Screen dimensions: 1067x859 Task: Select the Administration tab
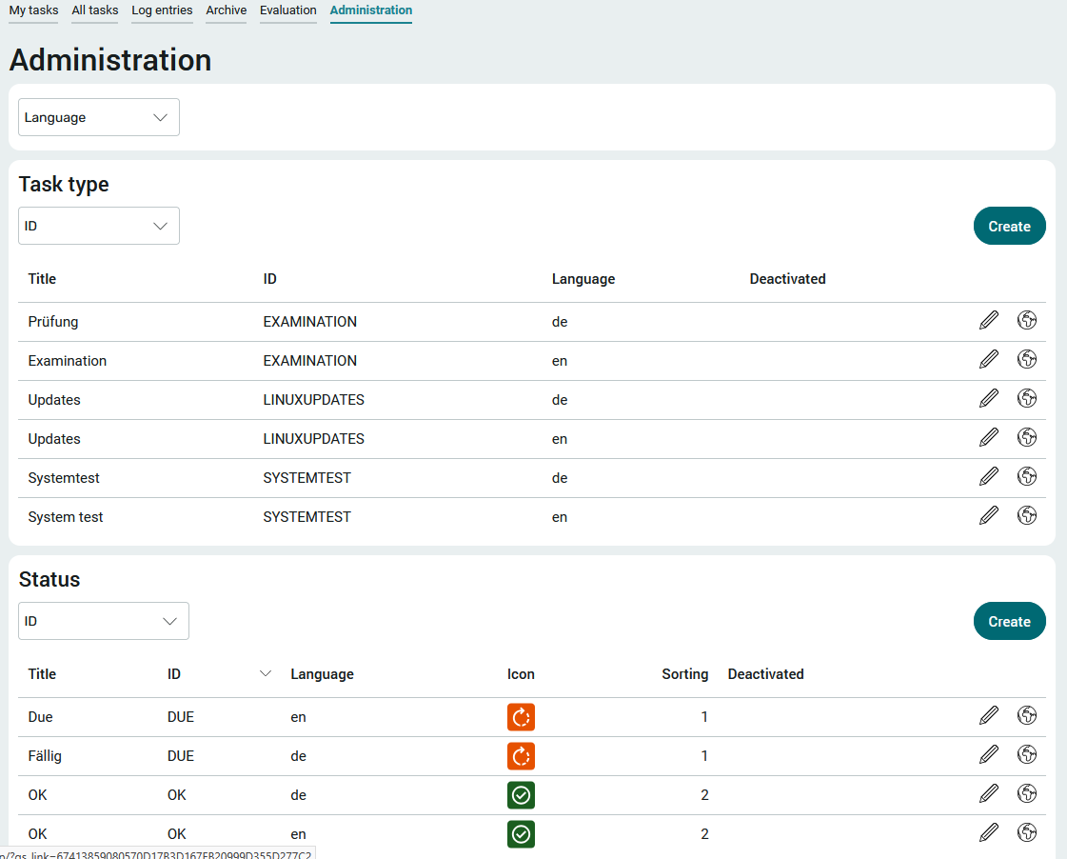(371, 10)
